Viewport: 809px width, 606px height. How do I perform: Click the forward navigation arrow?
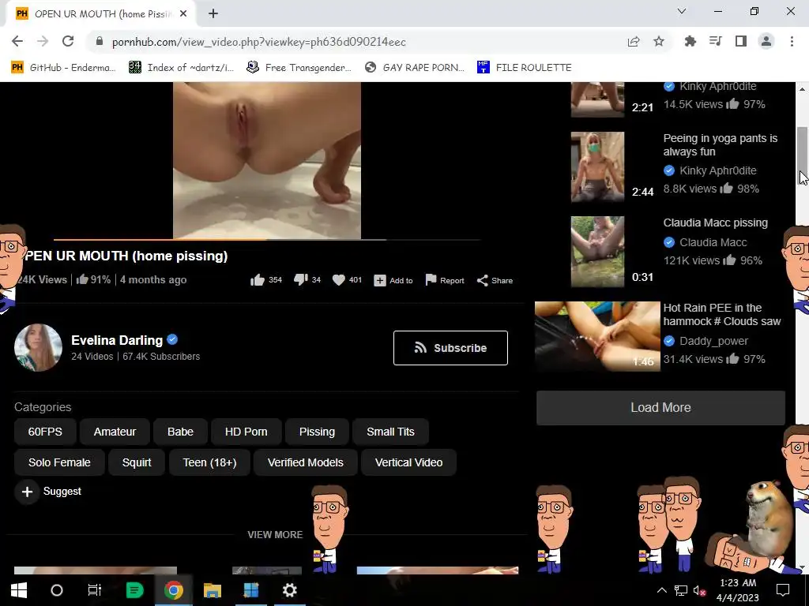click(43, 41)
